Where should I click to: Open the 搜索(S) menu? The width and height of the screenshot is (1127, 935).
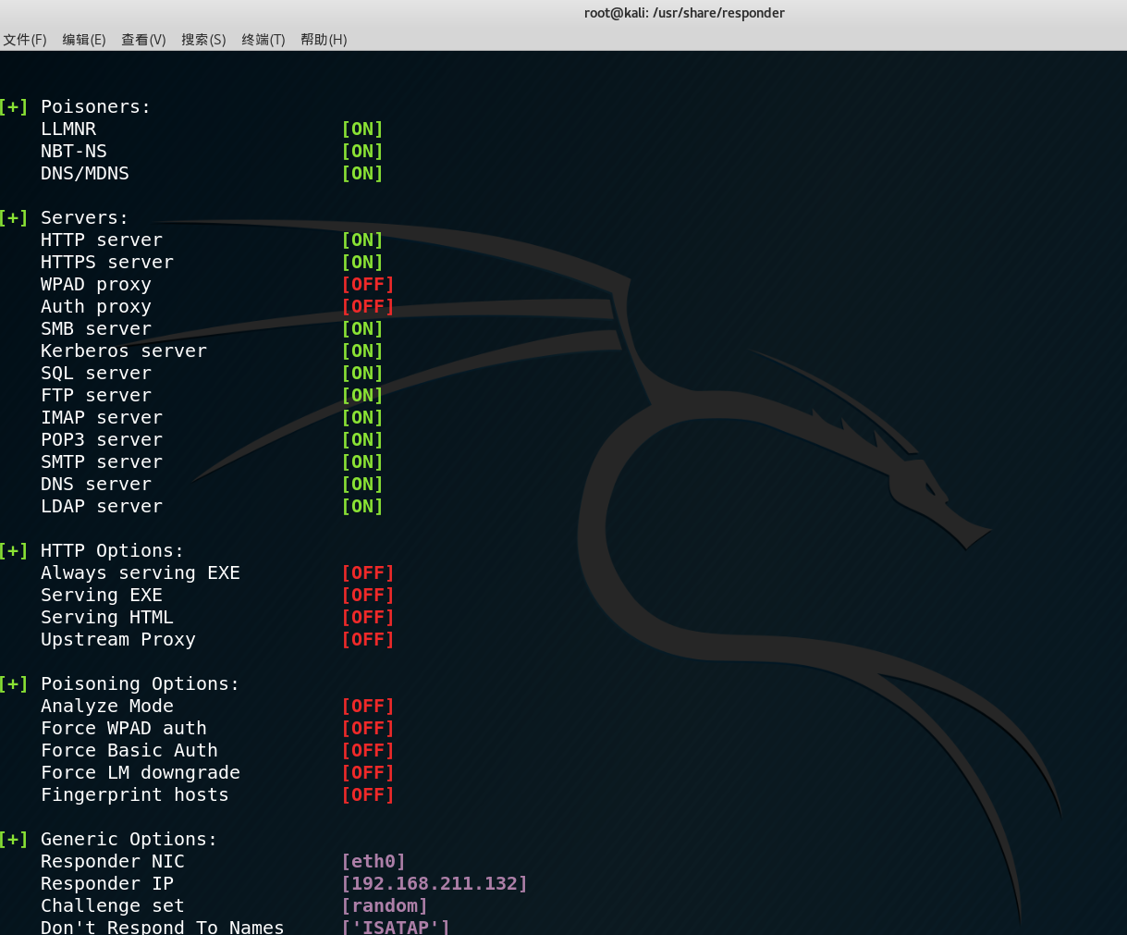tap(203, 40)
